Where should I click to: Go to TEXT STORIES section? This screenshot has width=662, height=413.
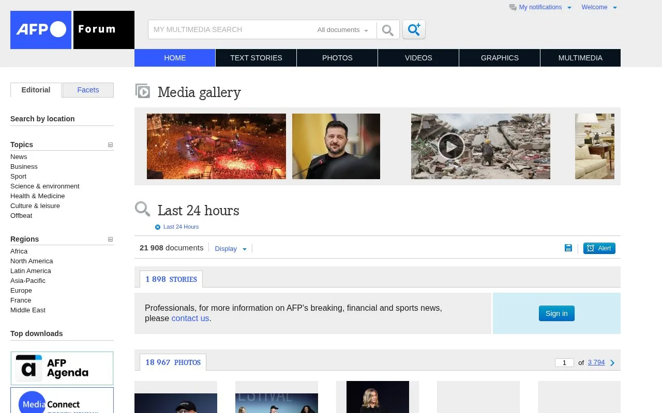coord(256,58)
